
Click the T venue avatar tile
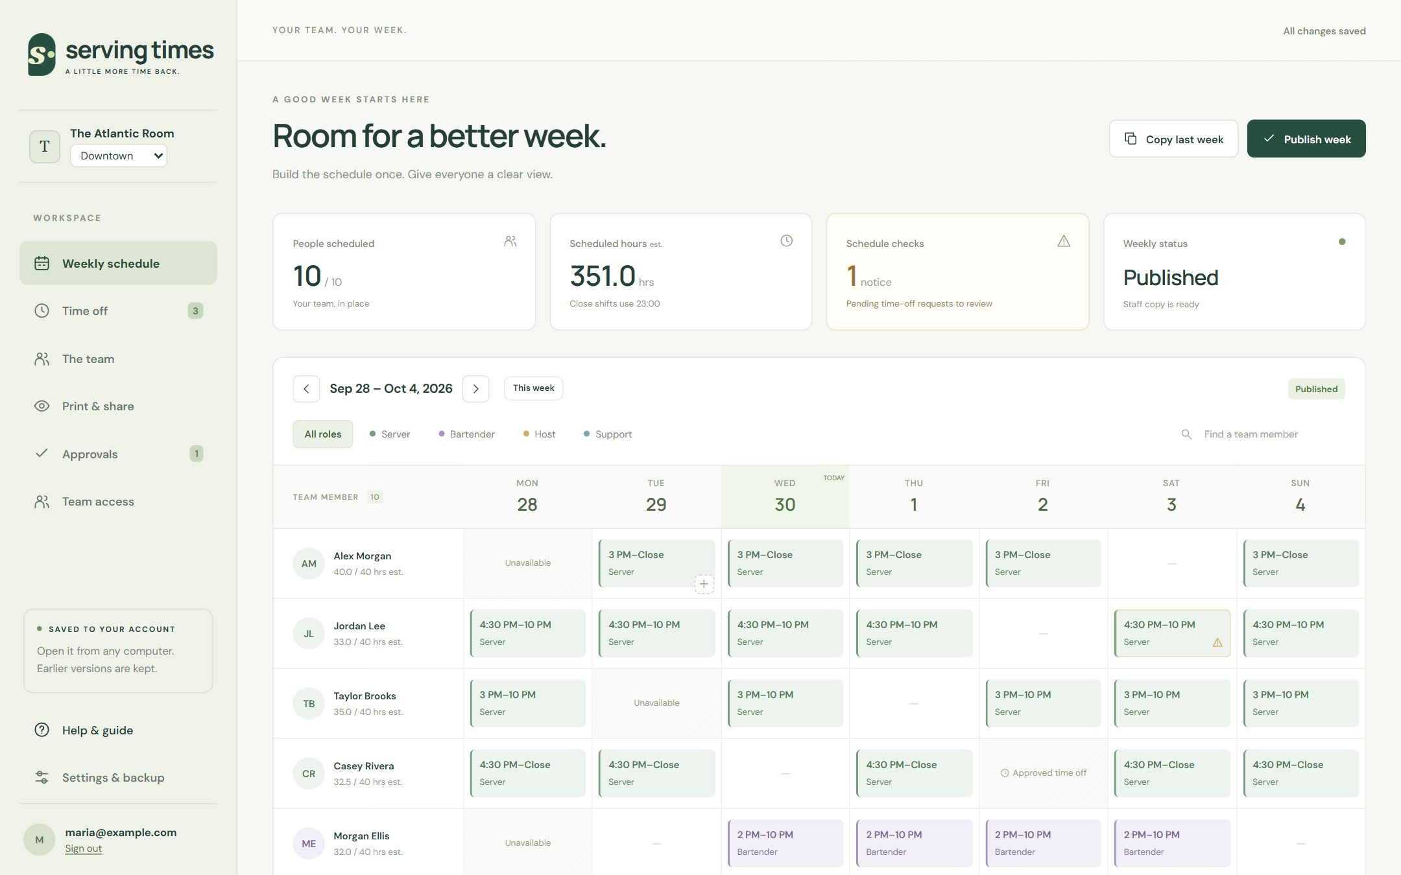(45, 146)
